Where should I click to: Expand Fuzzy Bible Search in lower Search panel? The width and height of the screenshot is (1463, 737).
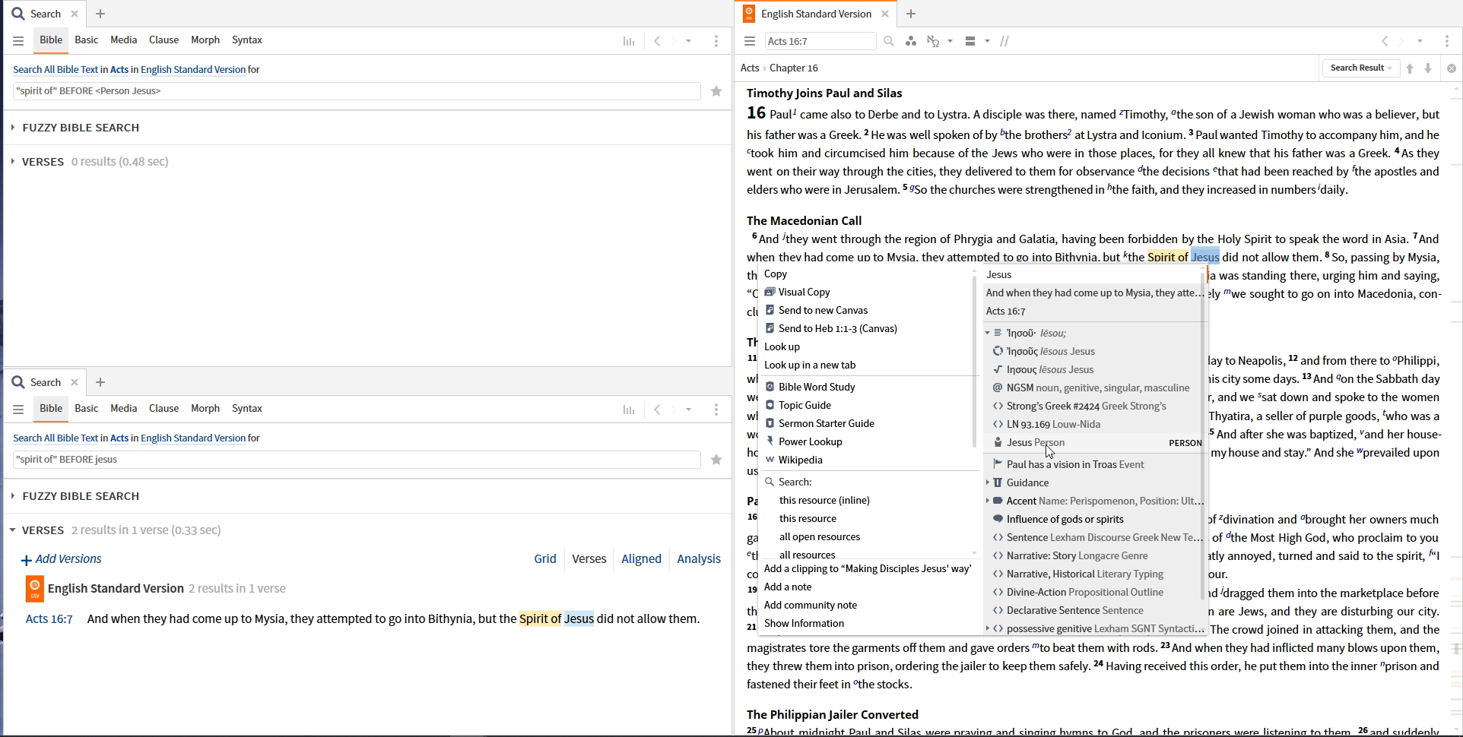pyautogui.click(x=13, y=496)
